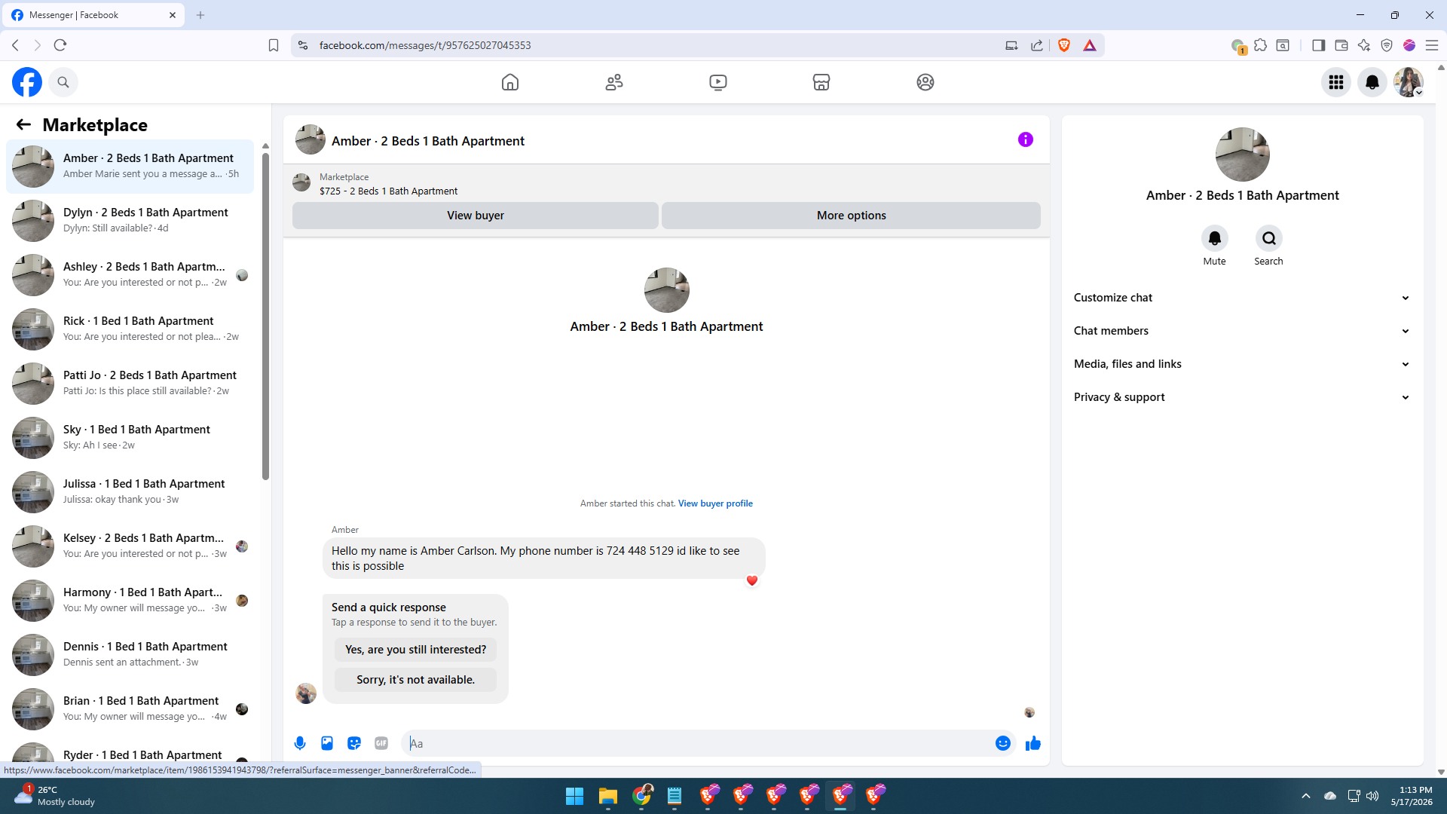Viewport: 1447px width, 814px height.
Task: Open Chrome from the taskbar
Action: click(x=642, y=796)
